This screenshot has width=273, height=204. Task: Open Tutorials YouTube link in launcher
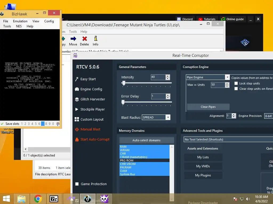click(207, 19)
